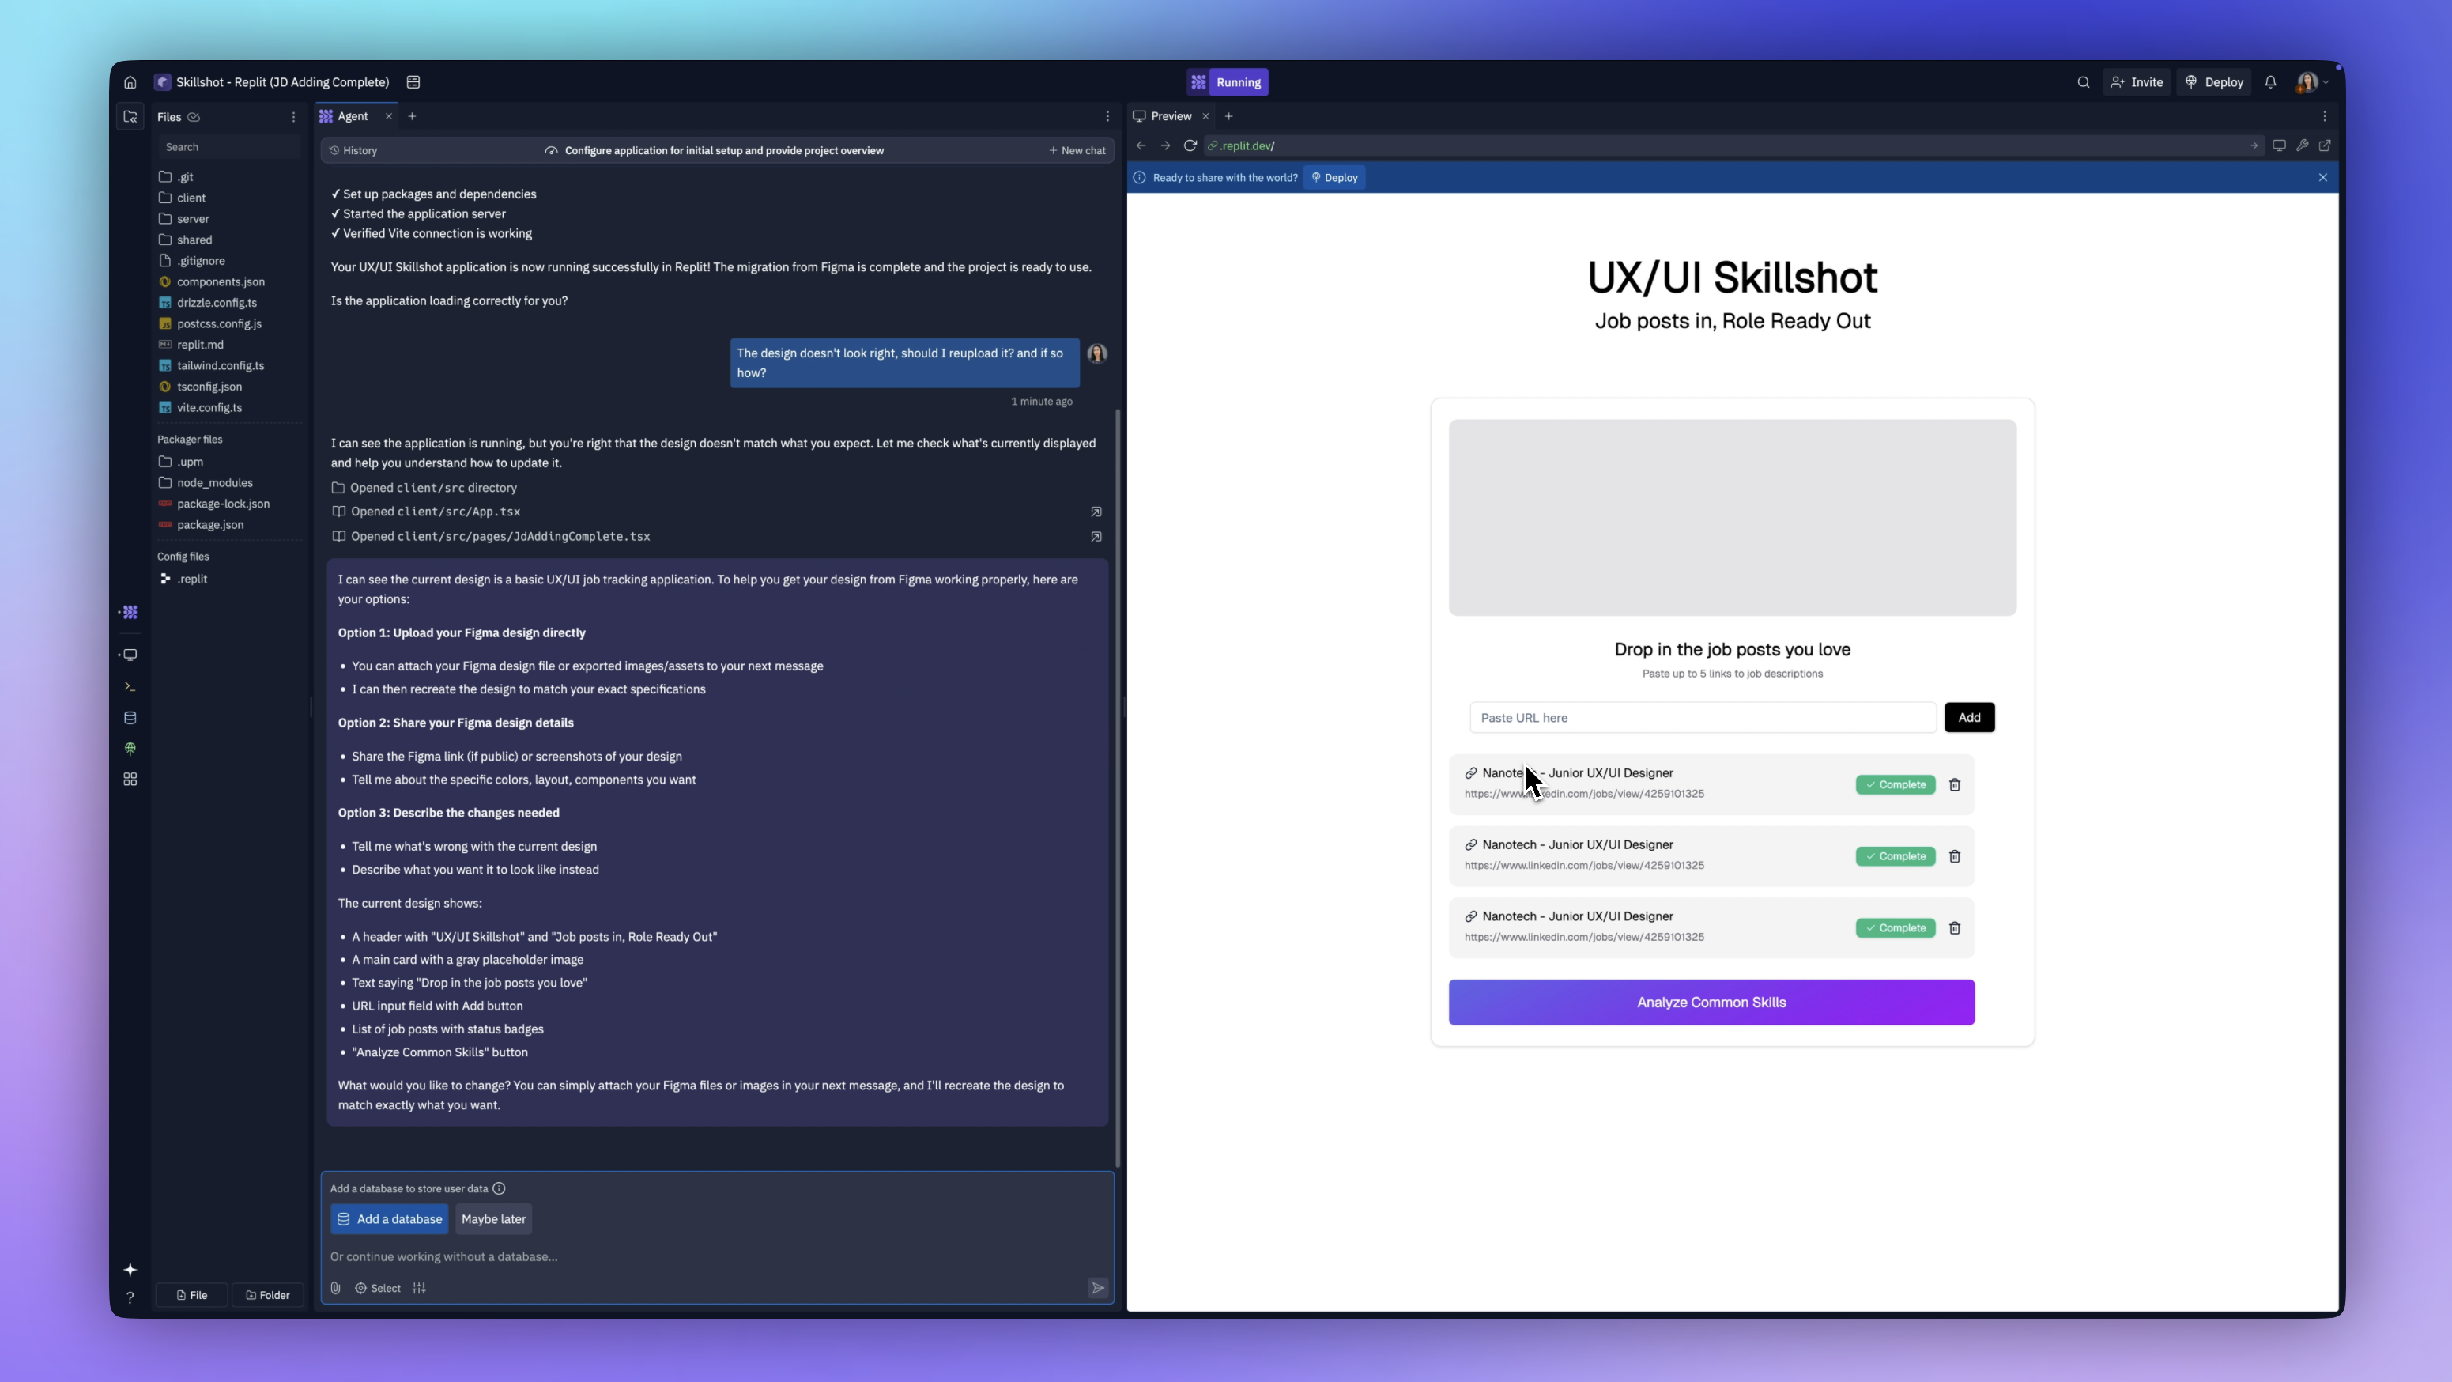
Task: Click the browser back arrow in Preview
Action: (x=1141, y=145)
